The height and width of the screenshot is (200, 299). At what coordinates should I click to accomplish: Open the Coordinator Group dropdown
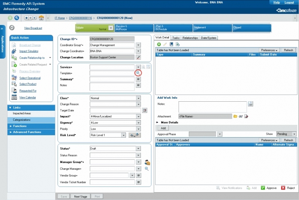[138, 45]
